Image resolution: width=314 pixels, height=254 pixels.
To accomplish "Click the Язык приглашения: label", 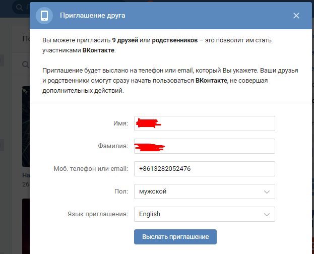I will pos(96,214).
